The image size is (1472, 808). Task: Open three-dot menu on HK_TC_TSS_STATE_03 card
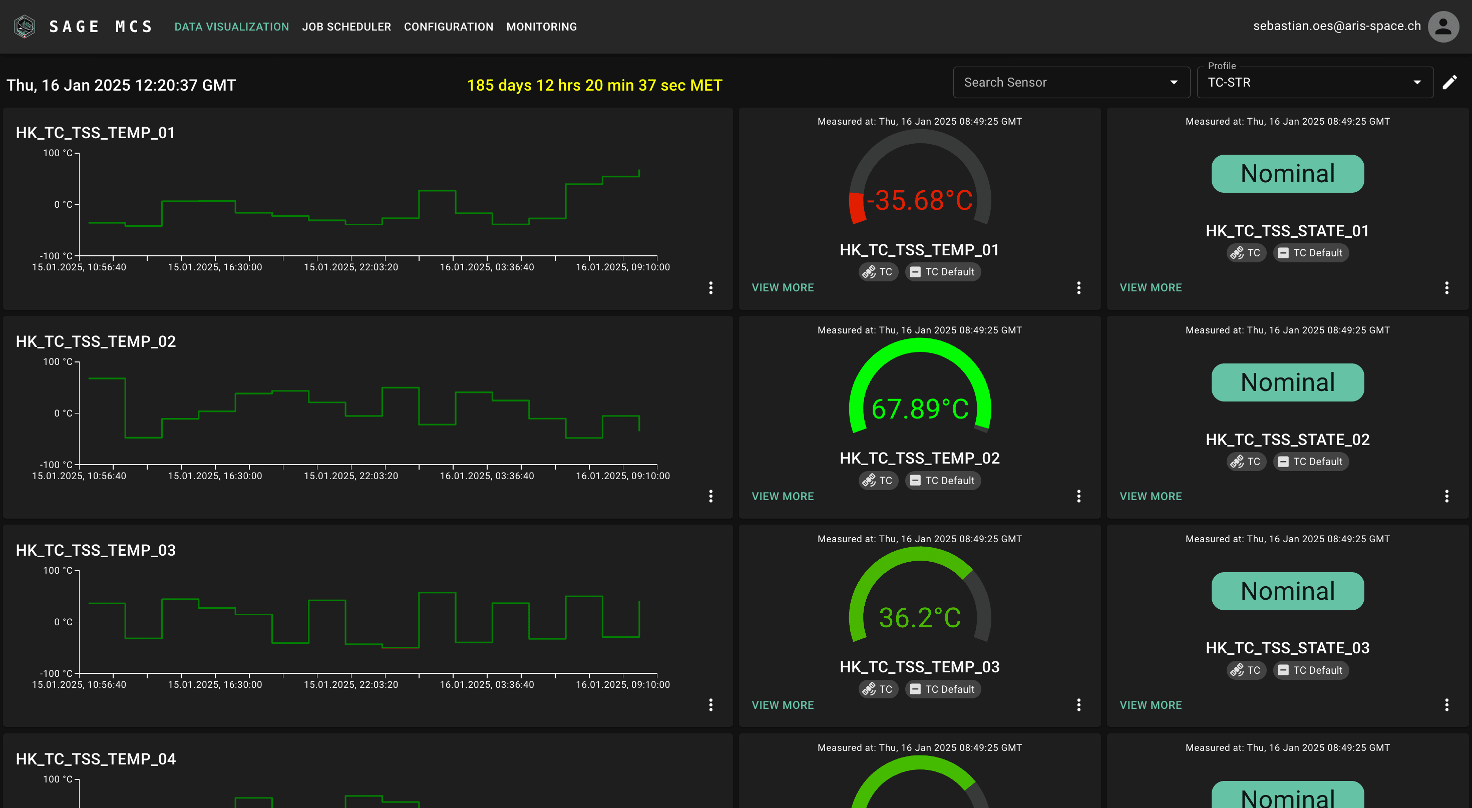(x=1447, y=704)
